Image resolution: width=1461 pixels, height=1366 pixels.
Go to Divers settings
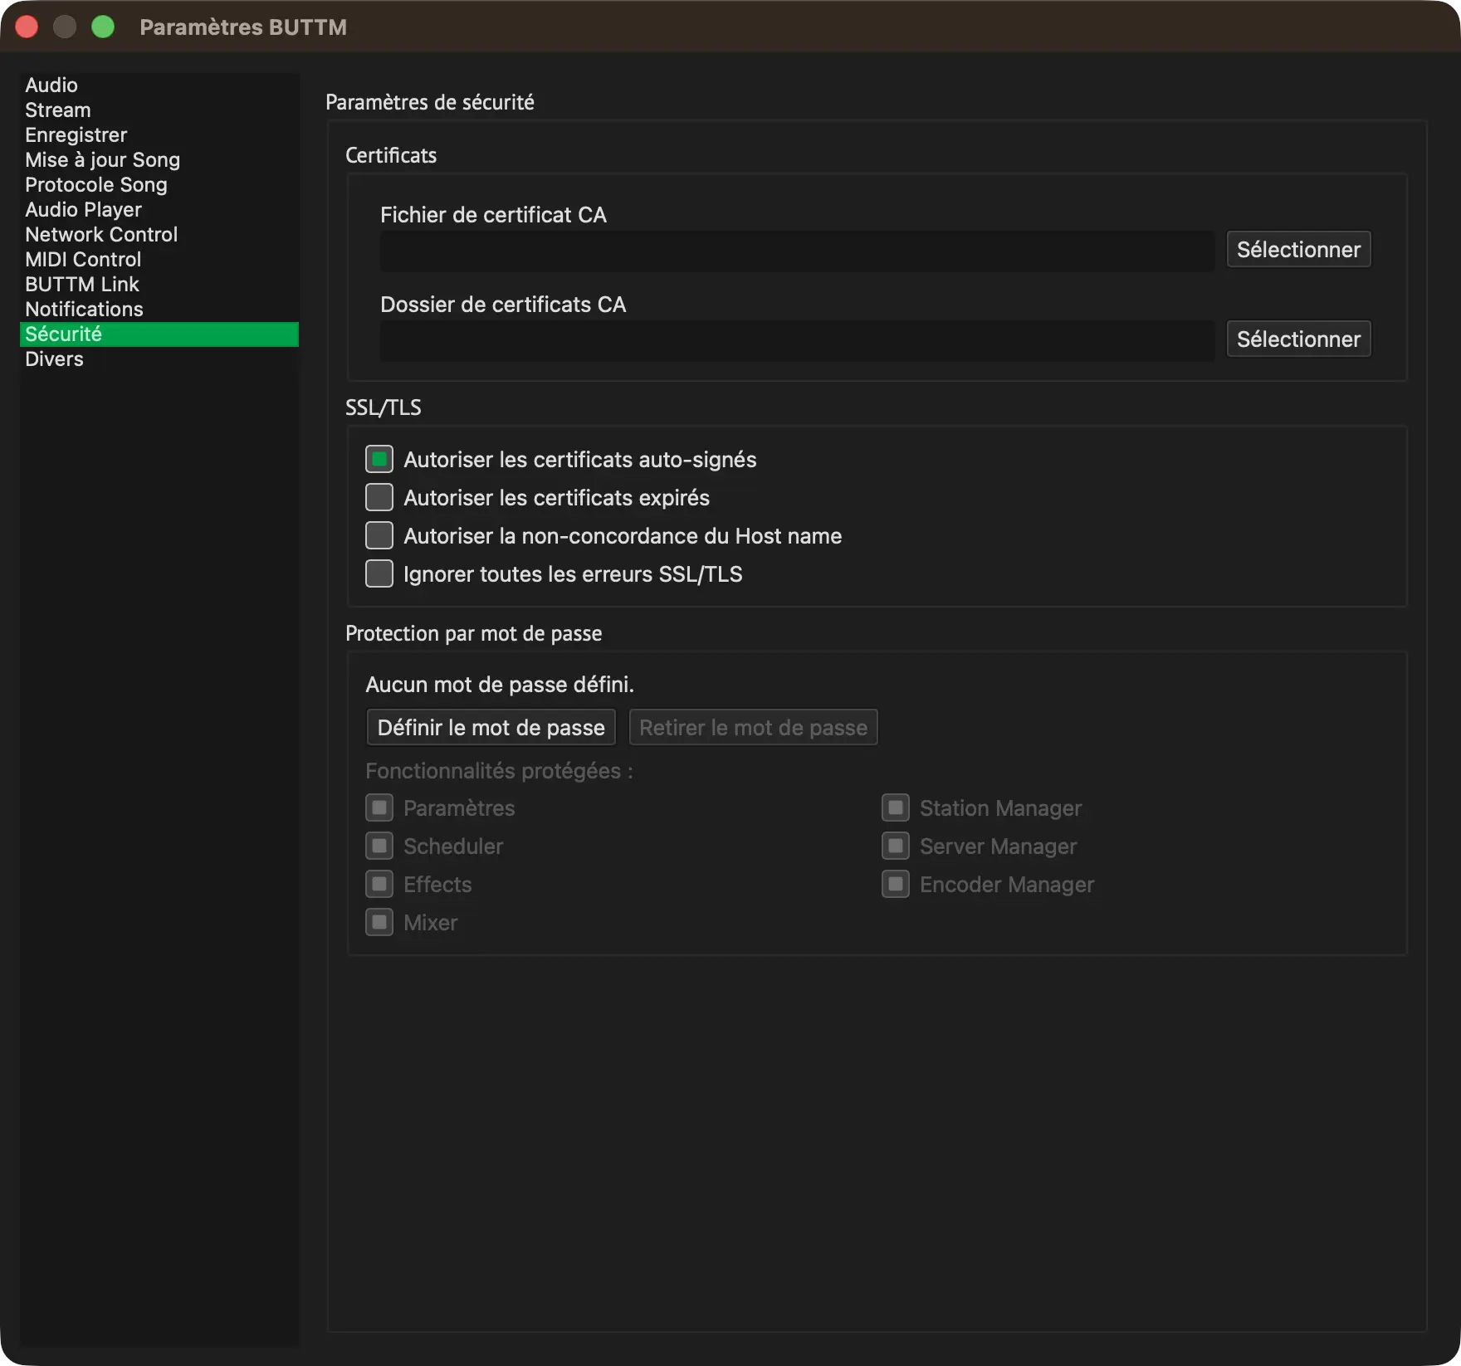click(x=159, y=359)
